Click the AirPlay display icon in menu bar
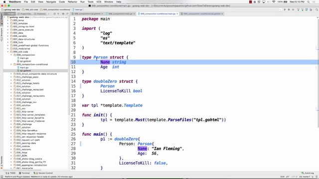Viewport: 319px width, 179px height. (264, 2)
